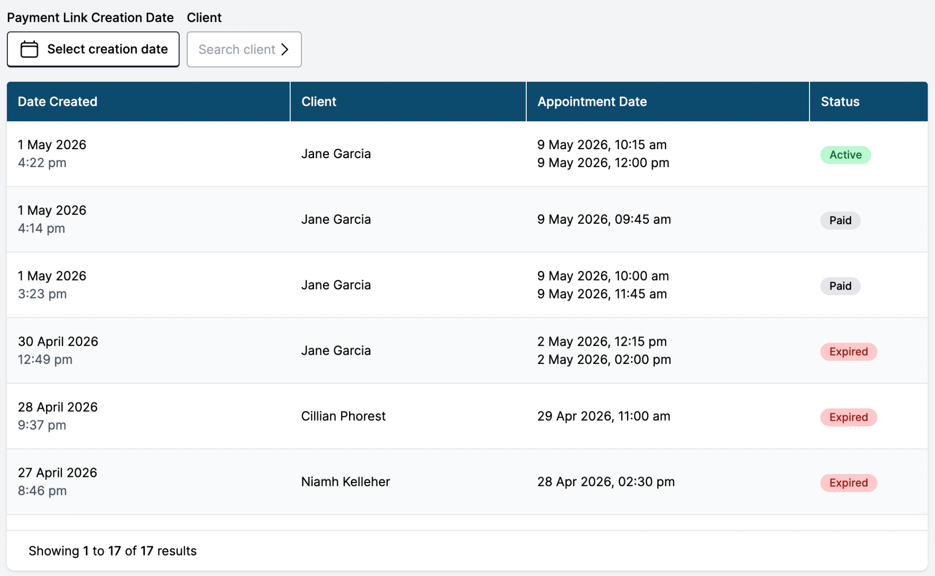Image resolution: width=935 pixels, height=576 pixels.
Task: Click appointment 9 May 2026, 12:00 pm
Action: pyautogui.click(x=603, y=163)
